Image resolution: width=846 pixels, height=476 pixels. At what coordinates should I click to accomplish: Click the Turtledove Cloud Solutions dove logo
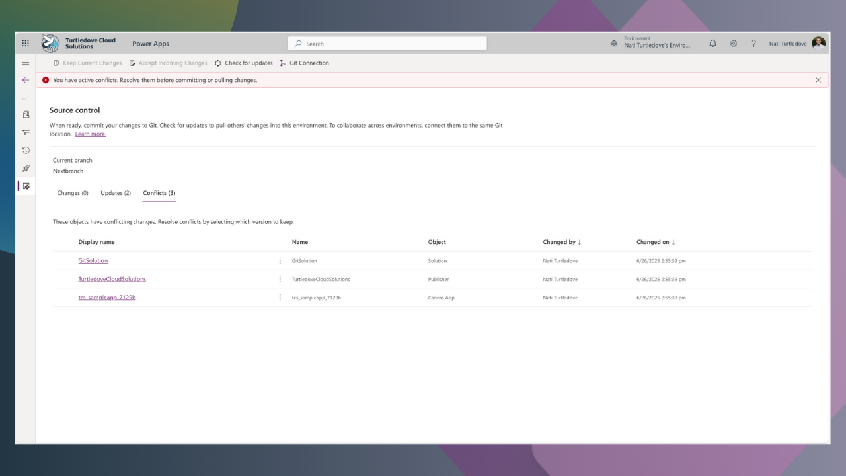tap(50, 44)
